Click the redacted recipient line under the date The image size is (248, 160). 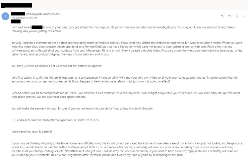click(15, 21)
